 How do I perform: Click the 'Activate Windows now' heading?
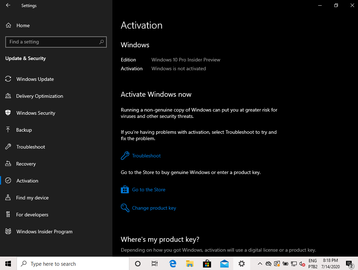[x=156, y=94]
